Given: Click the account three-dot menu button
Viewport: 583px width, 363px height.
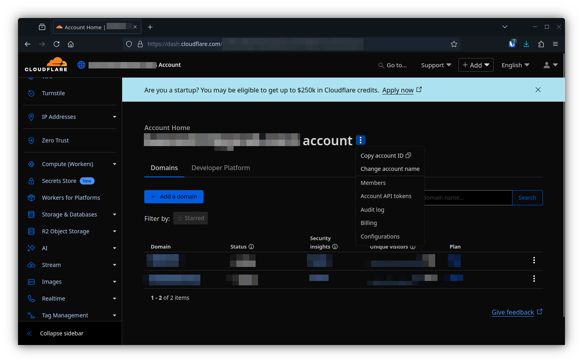Looking at the screenshot, I should (360, 140).
